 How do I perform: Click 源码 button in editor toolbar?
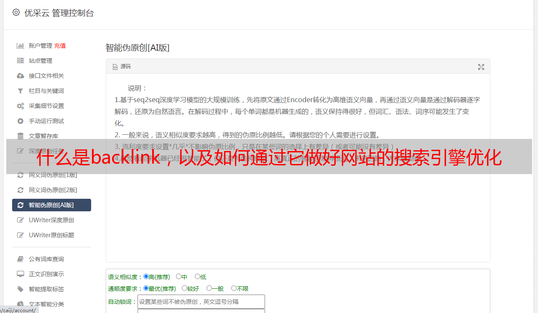(122, 67)
